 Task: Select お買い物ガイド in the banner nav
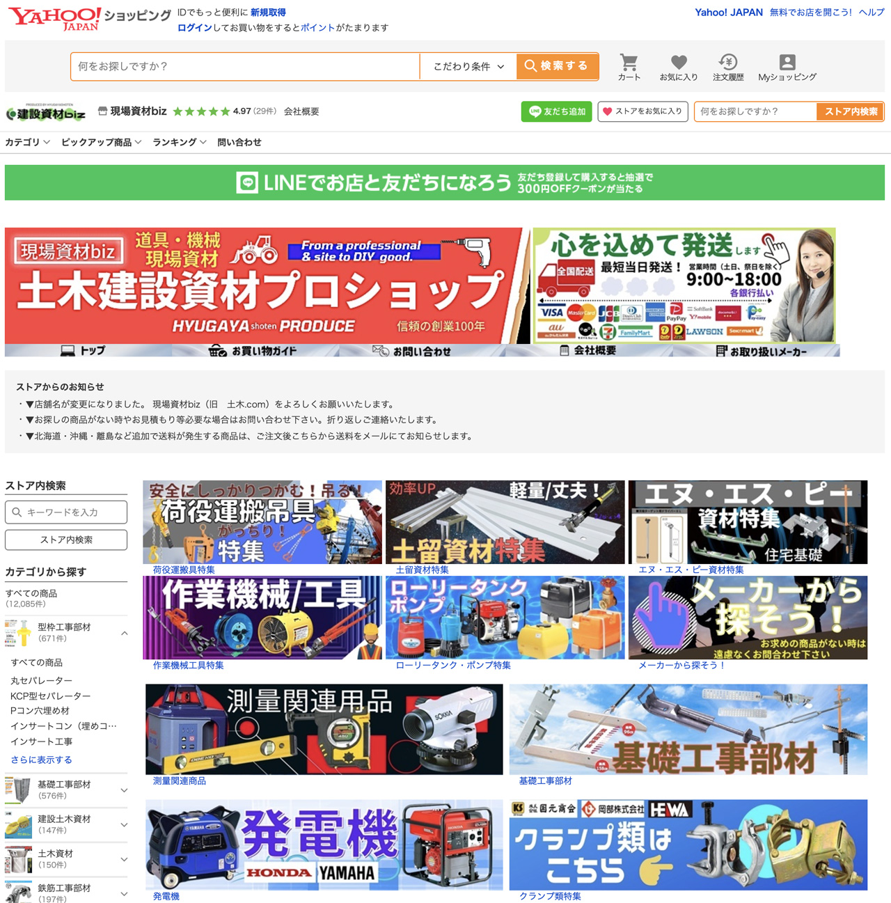pyautogui.click(x=255, y=351)
